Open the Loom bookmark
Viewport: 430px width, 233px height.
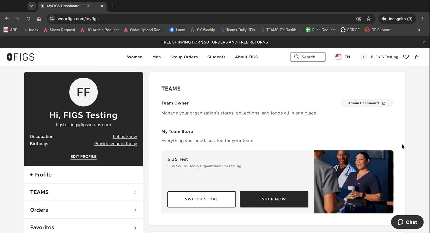tap(177, 30)
